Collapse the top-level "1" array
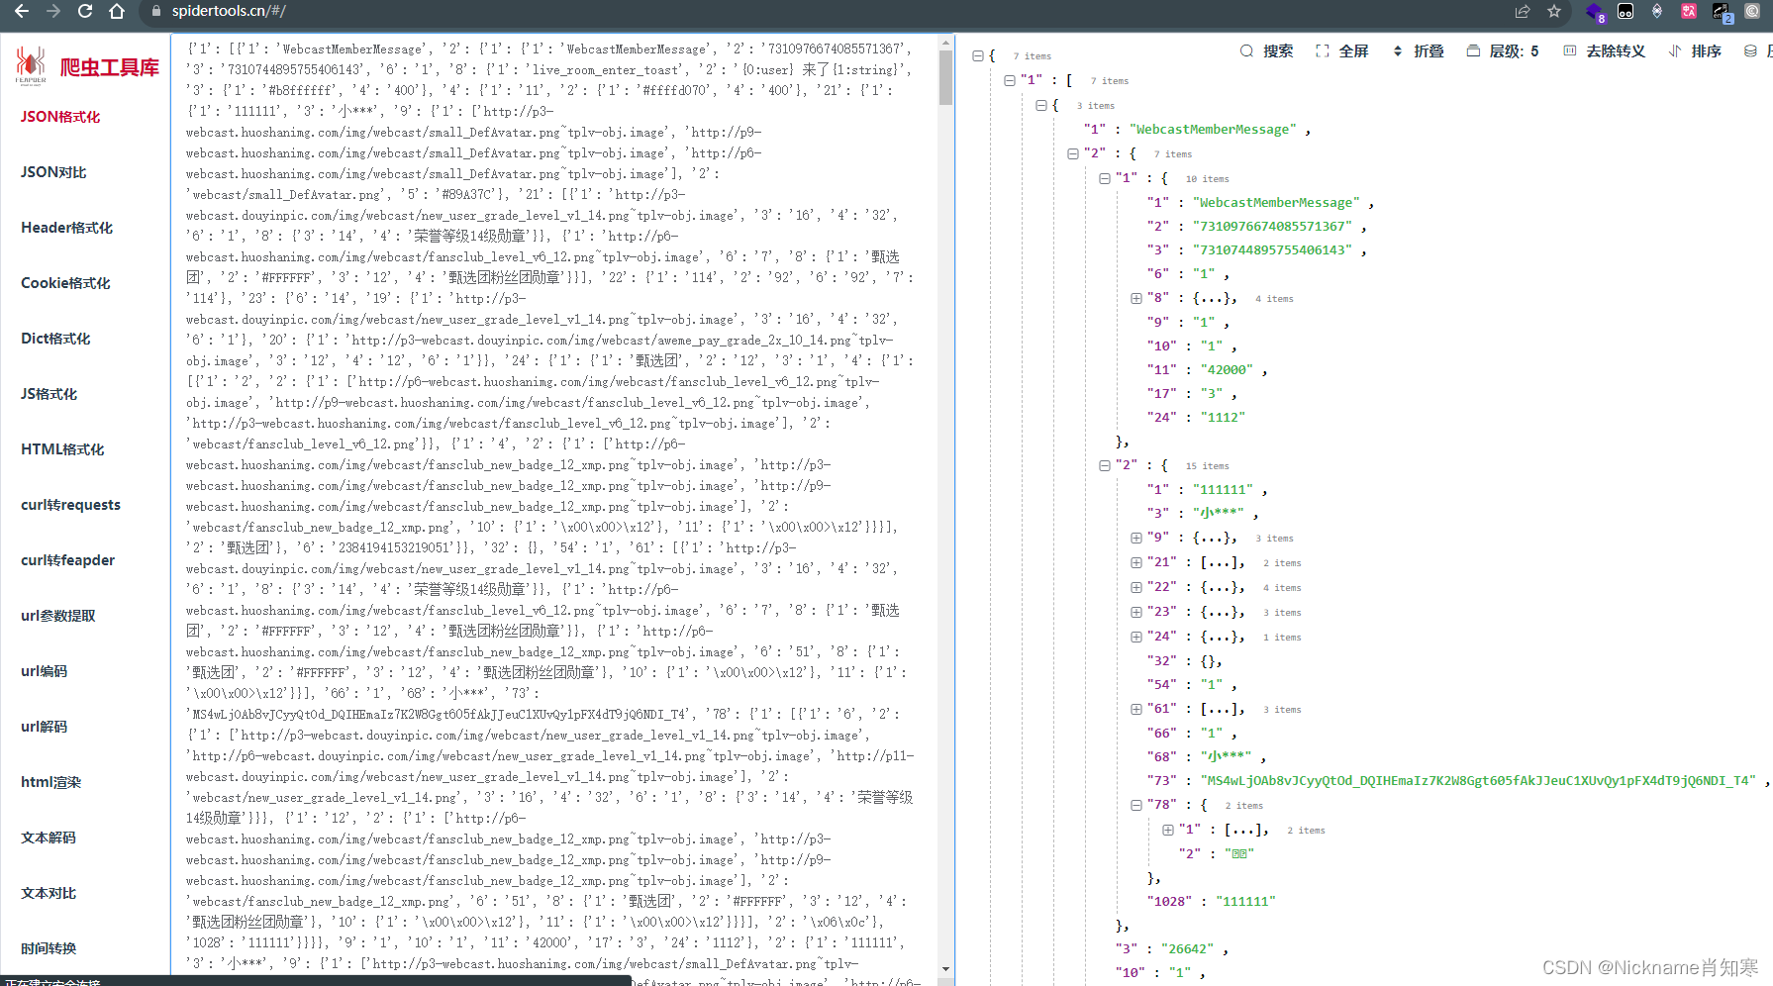 click(1010, 80)
